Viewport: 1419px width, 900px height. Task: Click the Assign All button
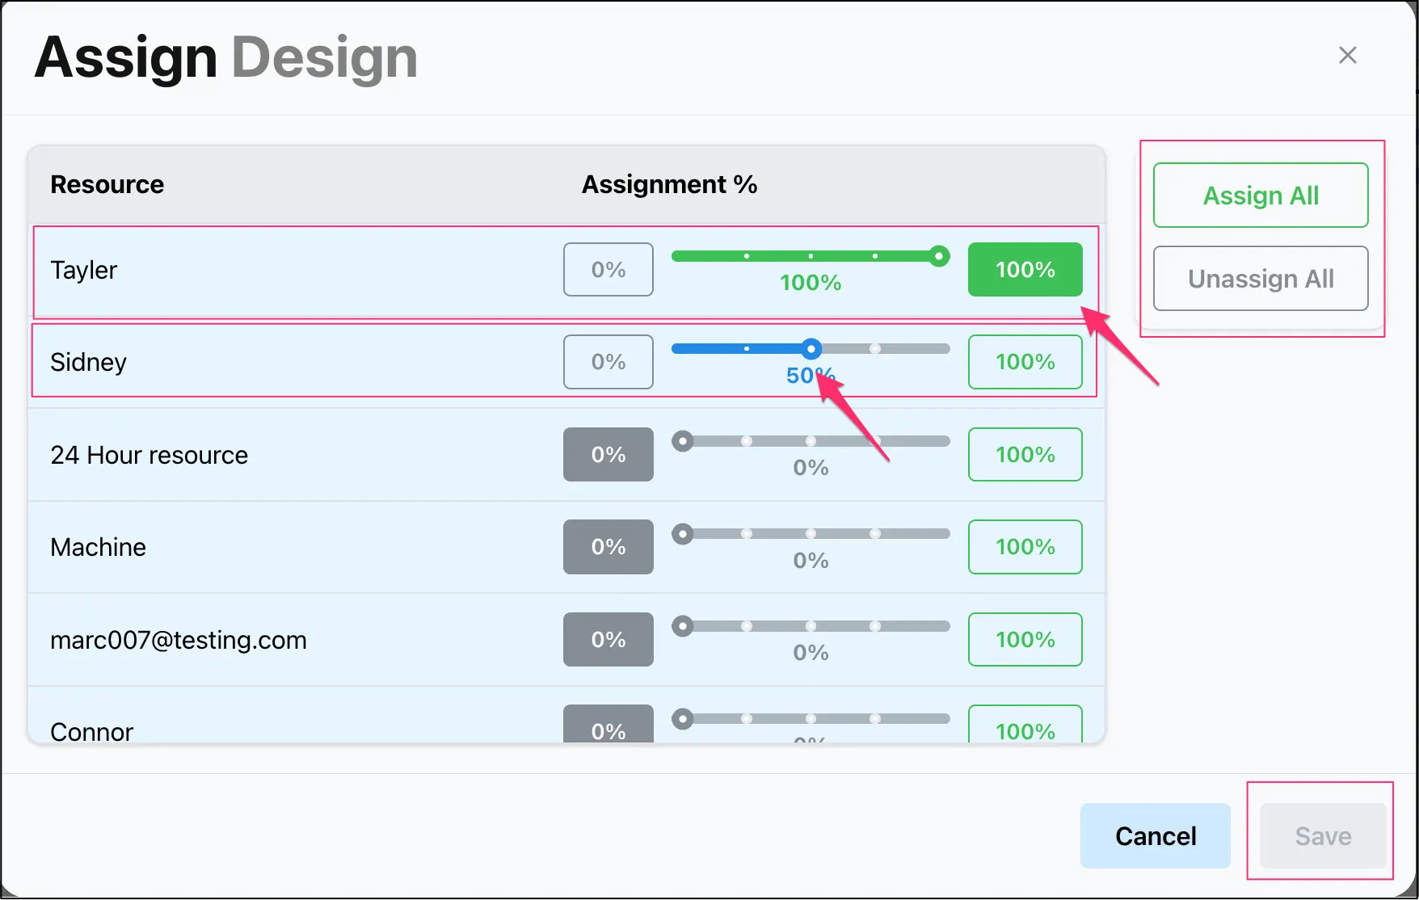coord(1261,196)
